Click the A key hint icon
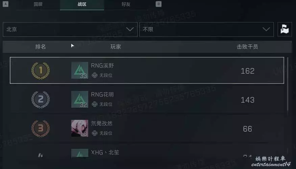The image size is (296, 169). 5,4
